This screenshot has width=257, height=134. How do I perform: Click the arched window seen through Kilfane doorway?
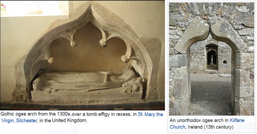[212, 58]
